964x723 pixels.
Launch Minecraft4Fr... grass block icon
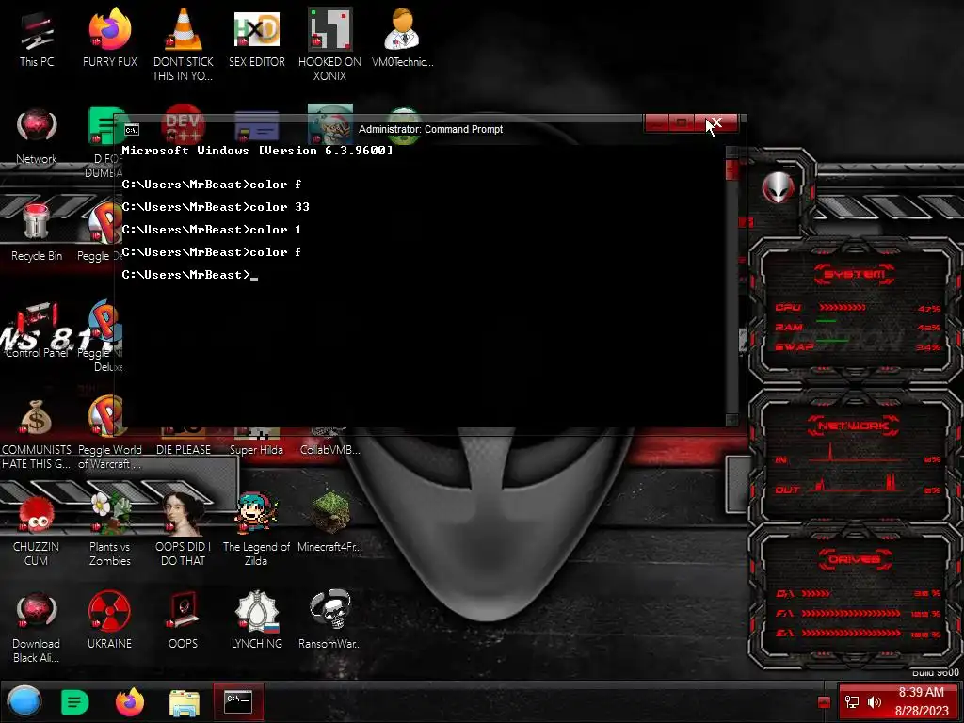click(x=330, y=523)
